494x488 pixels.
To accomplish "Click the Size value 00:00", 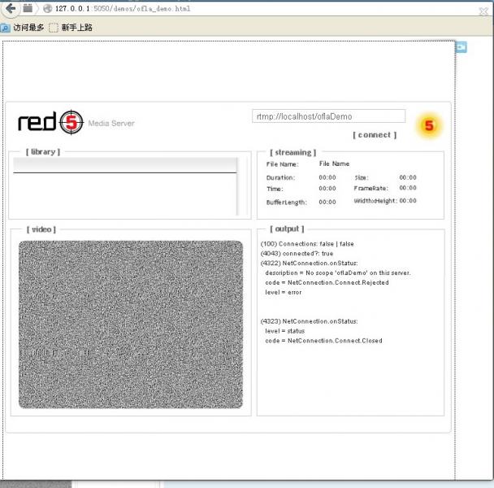I will click(408, 177).
